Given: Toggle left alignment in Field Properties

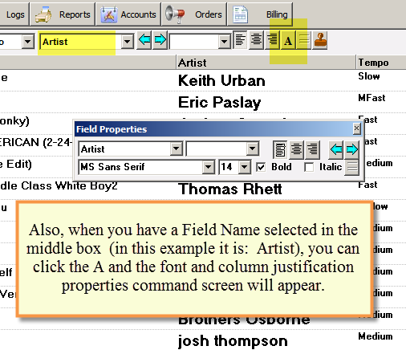Looking at the screenshot, I should [x=280, y=149].
